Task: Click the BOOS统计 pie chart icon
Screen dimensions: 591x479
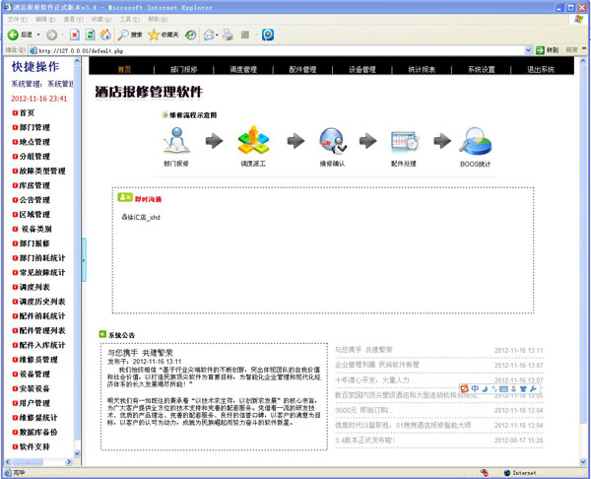Action: [x=476, y=142]
